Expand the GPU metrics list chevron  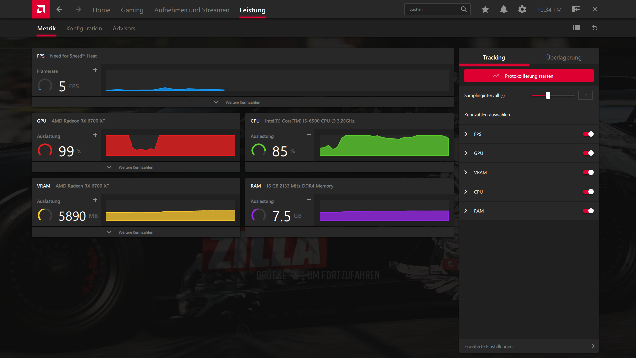466,153
